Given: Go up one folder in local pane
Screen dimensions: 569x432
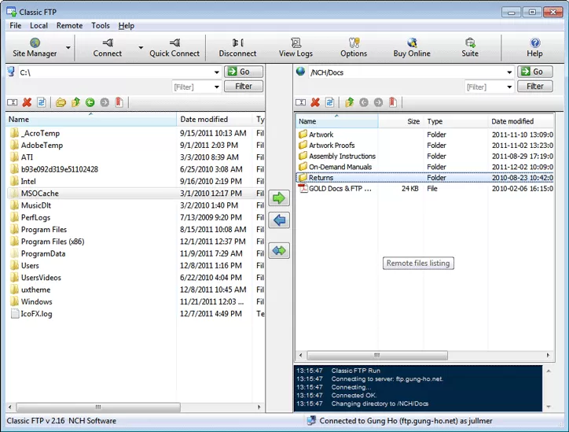Looking at the screenshot, I should point(75,102).
